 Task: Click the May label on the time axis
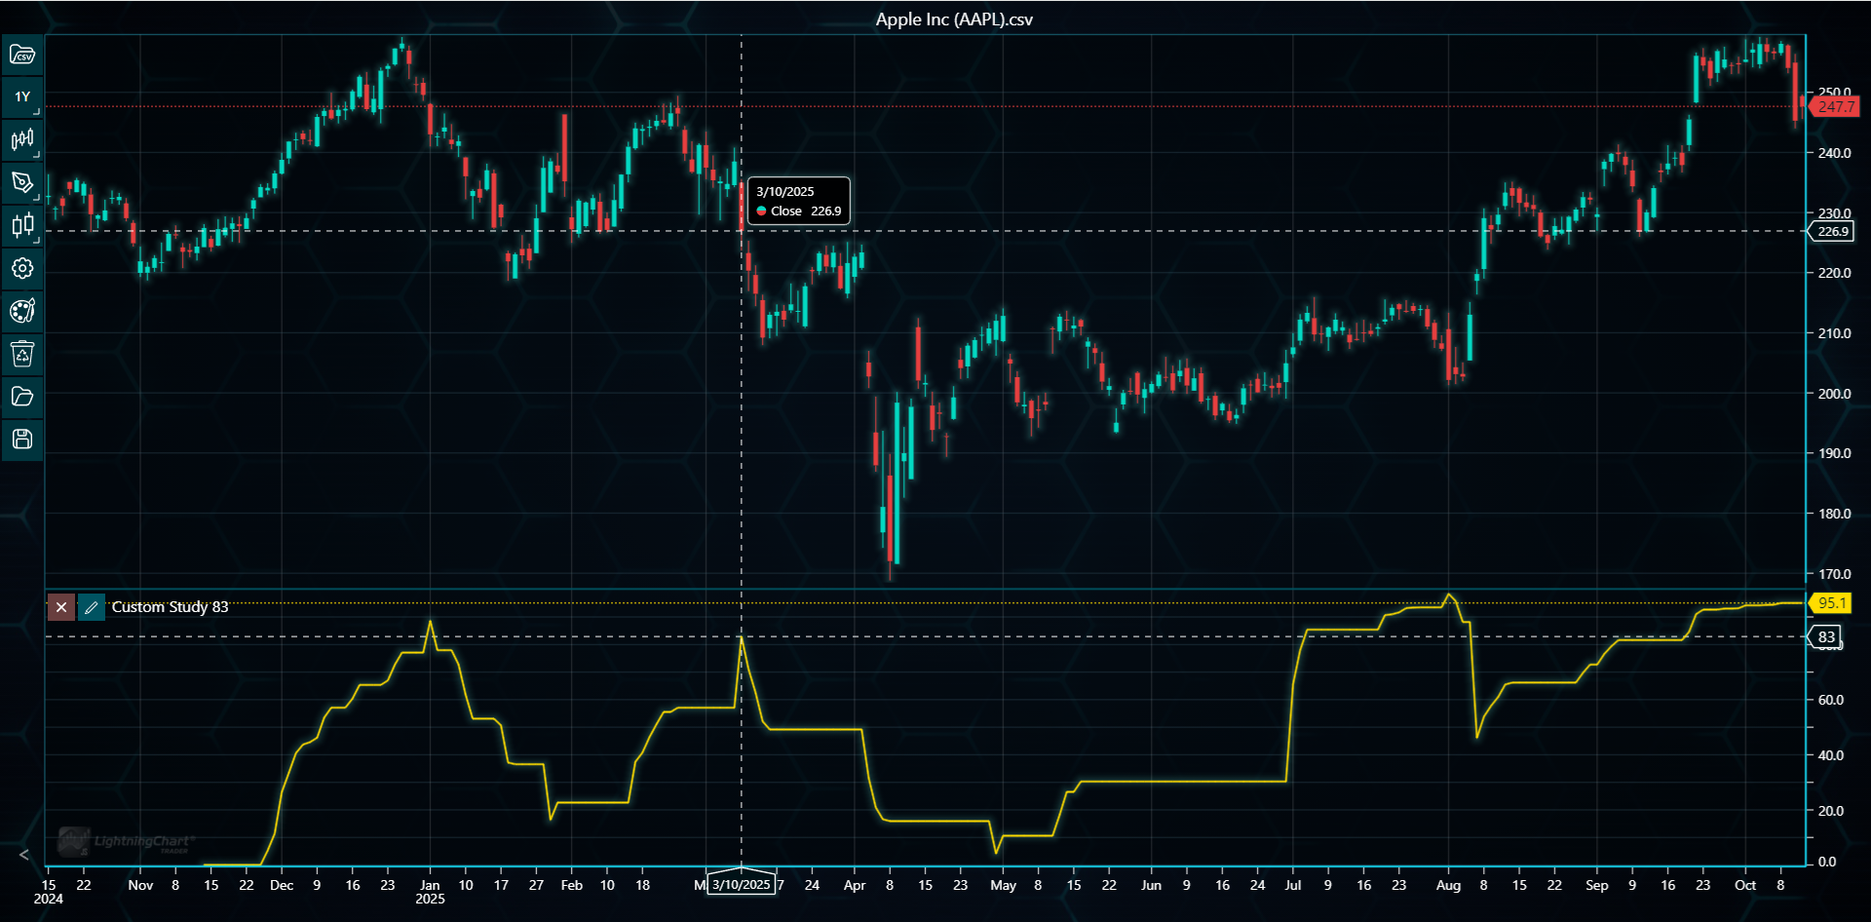tap(1003, 885)
